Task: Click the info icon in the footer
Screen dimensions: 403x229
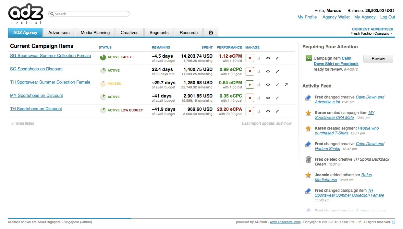Action: pos(393,222)
